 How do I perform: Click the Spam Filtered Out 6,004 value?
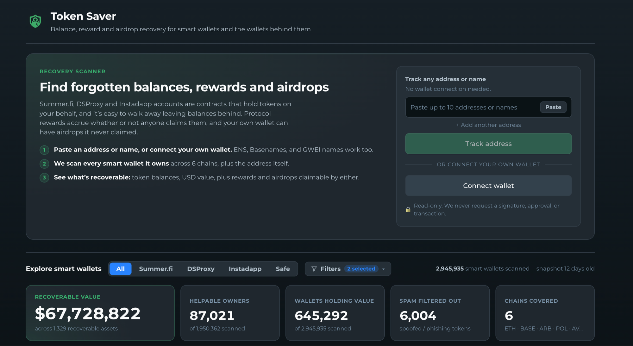pyautogui.click(x=418, y=315)
